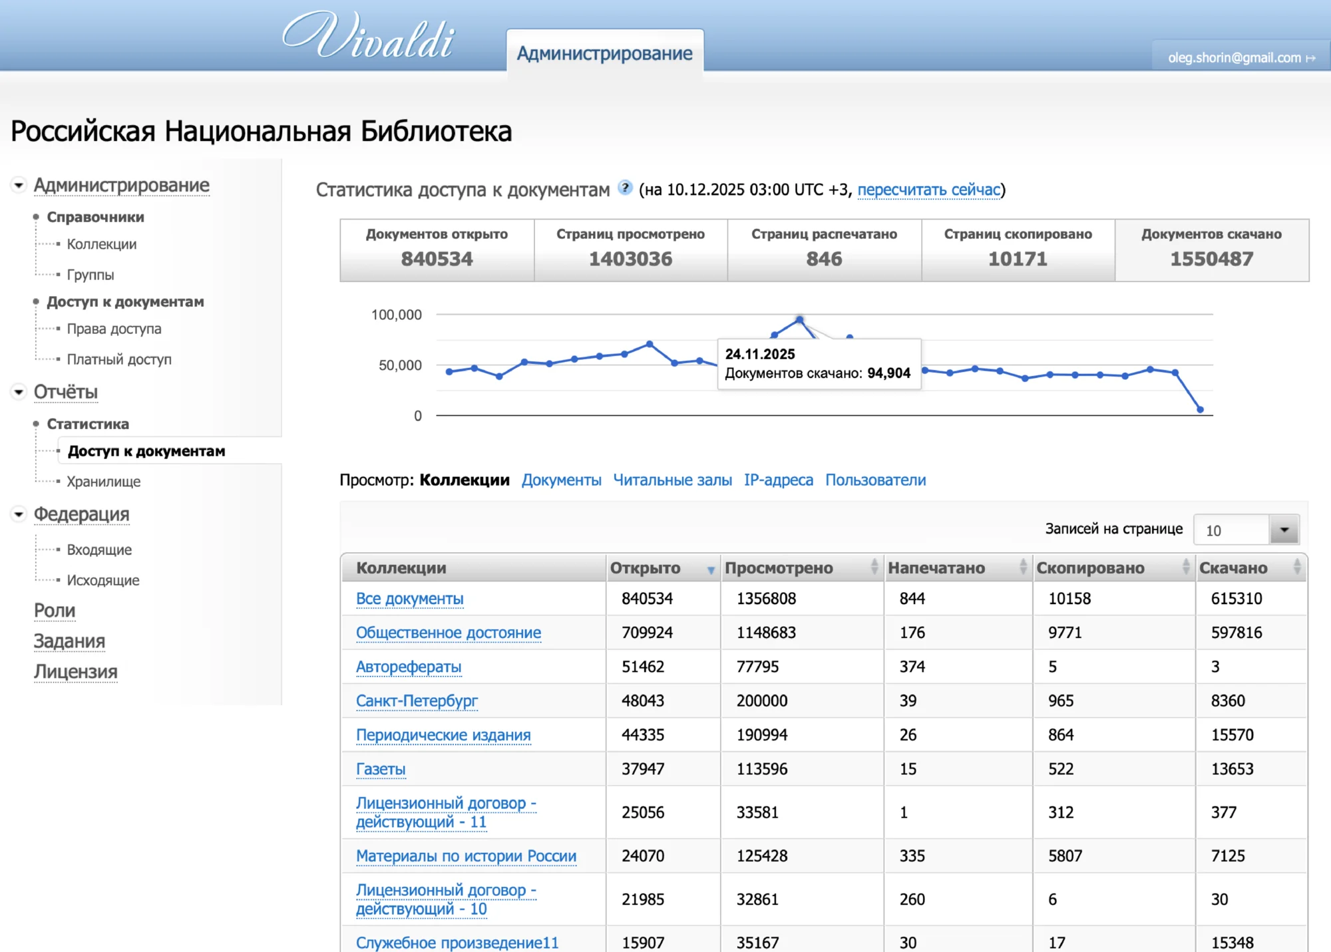Open the Общественное достояние collection
The height and width of the screenshot is (952, 1331).
click(449, 632)
